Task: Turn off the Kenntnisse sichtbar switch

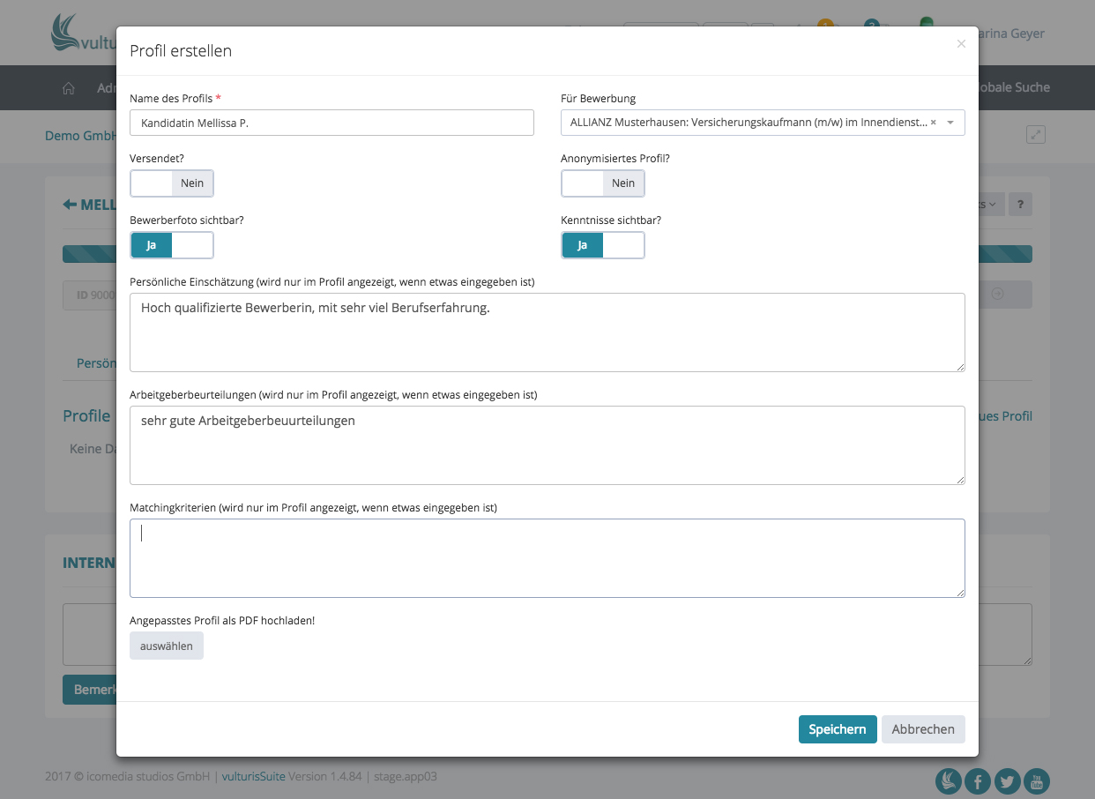Action: coord(603,245)
